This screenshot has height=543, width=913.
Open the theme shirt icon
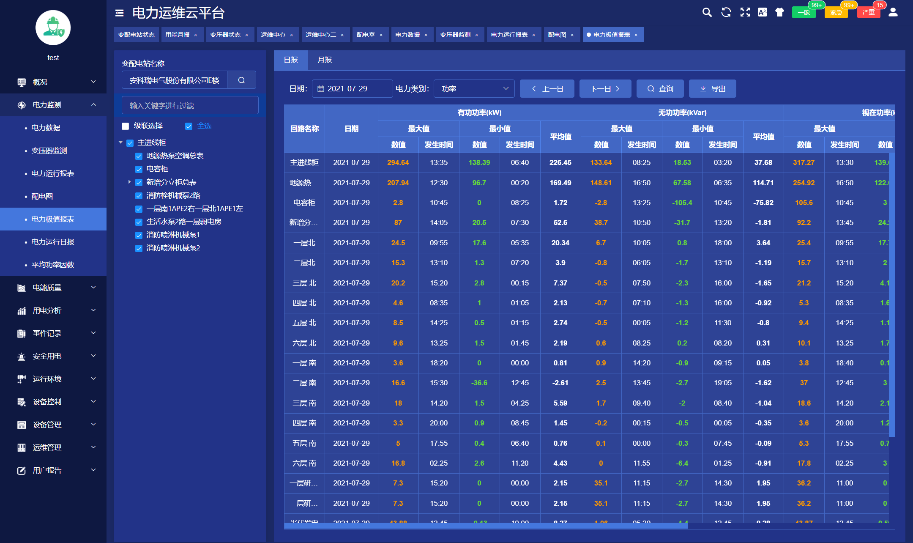[x=779, y=12]
